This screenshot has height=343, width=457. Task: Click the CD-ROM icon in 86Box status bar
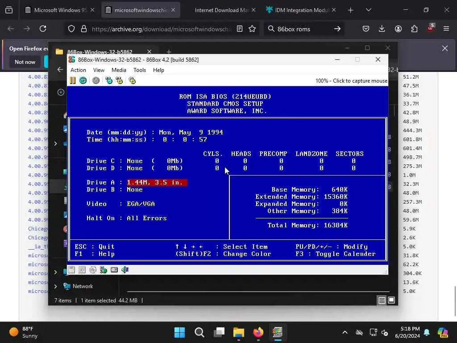coord(93,270)
